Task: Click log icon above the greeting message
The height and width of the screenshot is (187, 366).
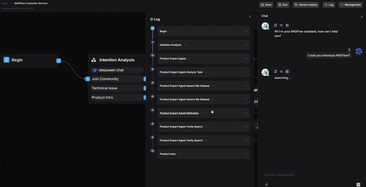Action: [x=287, y=25]
